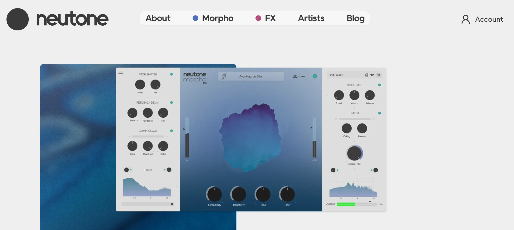Click the round Neutone logo circle
Image resolution: width=514 pixels, height=230 pixels.
click(17, 19)
